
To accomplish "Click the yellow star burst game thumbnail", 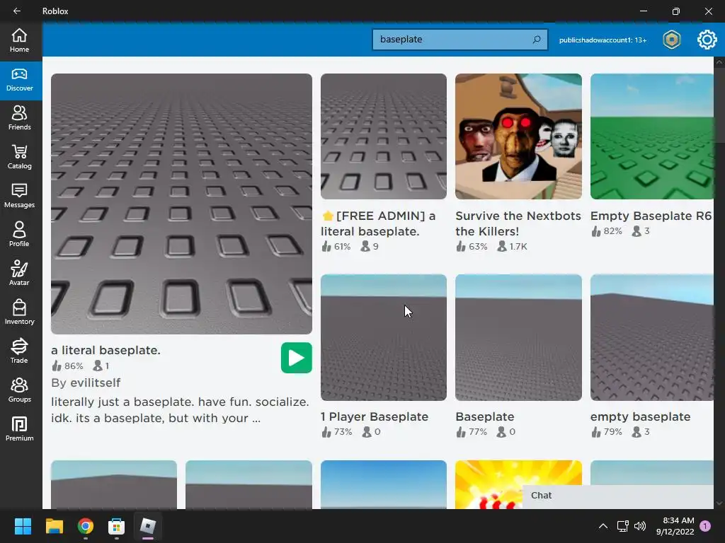I will (x=518, y=484).
